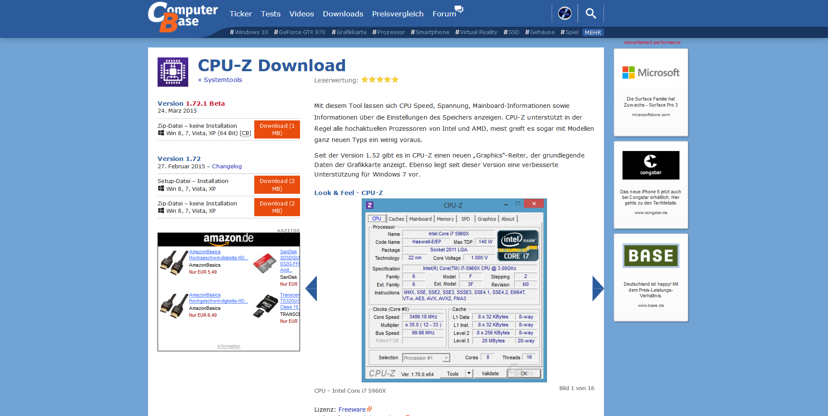Image resolution: width=828 pixels, height=416 pixels.
Task: Open the Freeware license link
Action: pos(352,410)
